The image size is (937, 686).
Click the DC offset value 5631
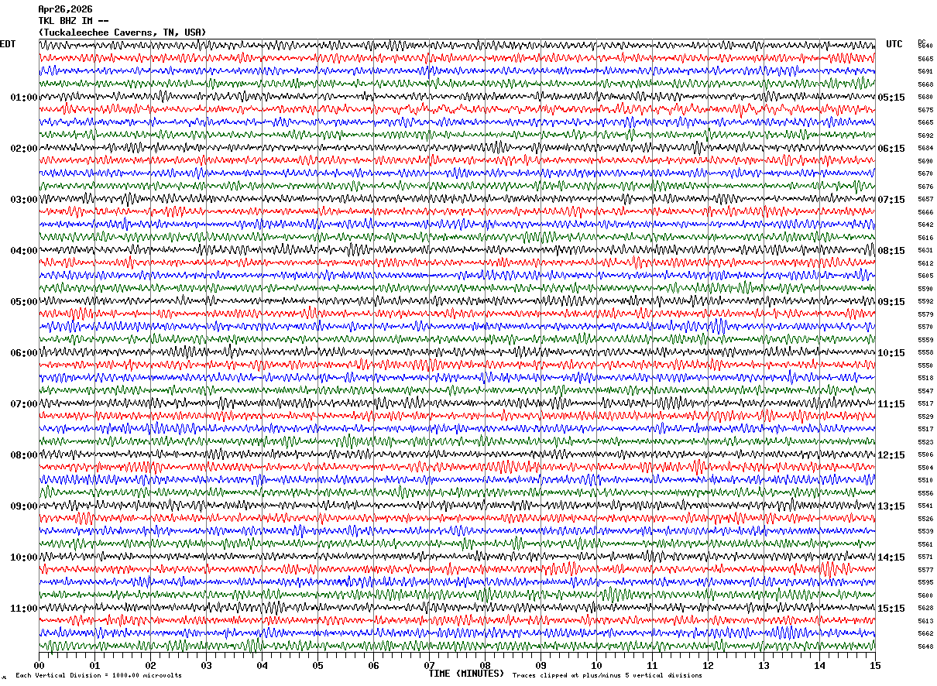point(925,251)
